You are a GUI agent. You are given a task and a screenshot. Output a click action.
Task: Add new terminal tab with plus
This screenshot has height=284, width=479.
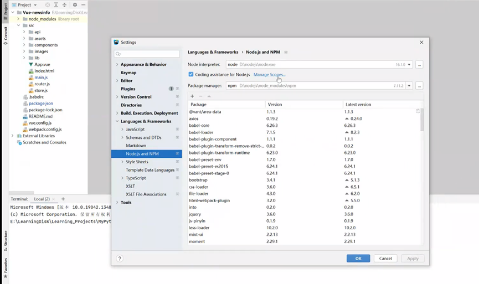coord(63,199)
